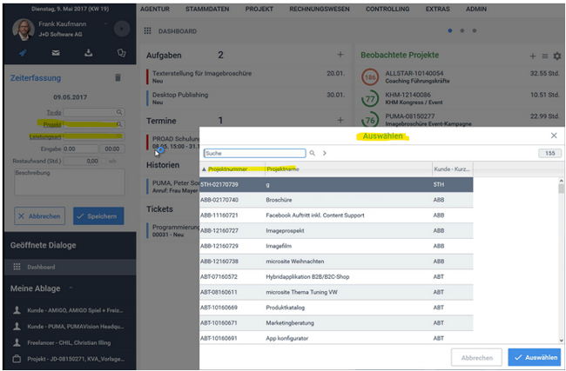Delete the Zeiterfassung entry with the trash icon

click(118, 77)
